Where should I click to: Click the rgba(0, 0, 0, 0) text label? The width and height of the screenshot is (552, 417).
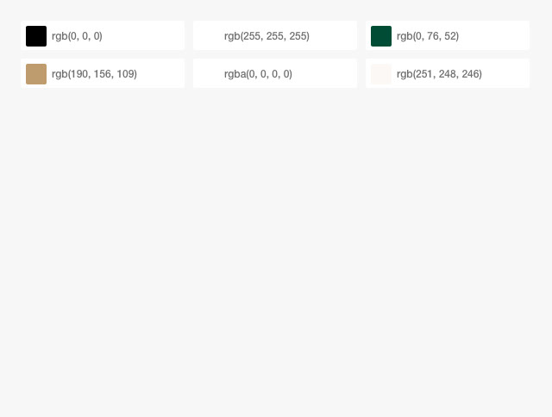point(258,74)
